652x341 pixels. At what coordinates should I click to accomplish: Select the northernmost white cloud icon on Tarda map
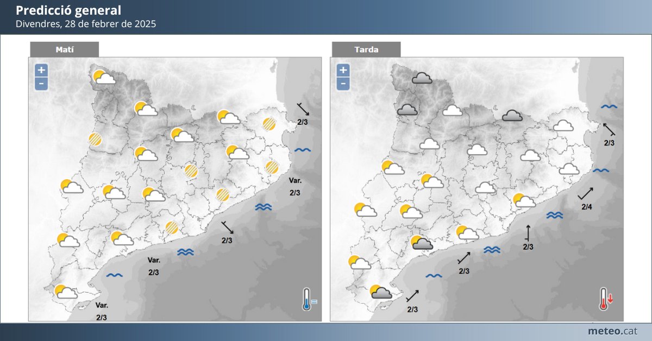point(452,111)
